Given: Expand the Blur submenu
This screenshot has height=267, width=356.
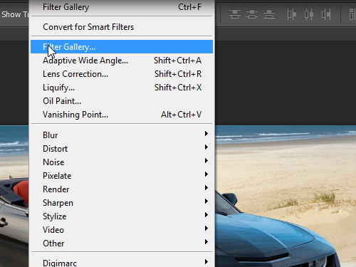Looking at the screenshot, I should (x=122, y=135).
